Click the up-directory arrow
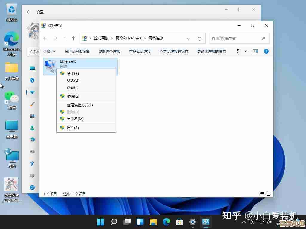Image resolution: width=306 pixels, height=229 pixels. tap(73, 38)
